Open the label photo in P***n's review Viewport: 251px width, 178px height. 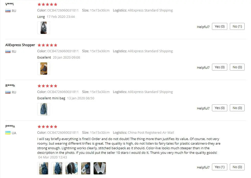pyautogui.click(x=100, y=168)
